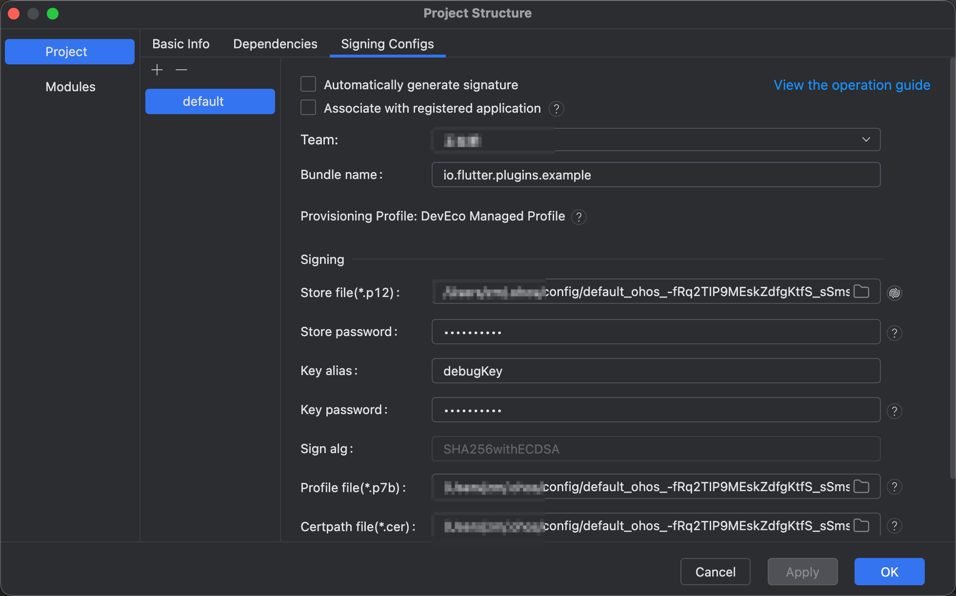Screen dimensions: 956x596
Task: Select Project in the left sidebar
Action: (70, 52)
